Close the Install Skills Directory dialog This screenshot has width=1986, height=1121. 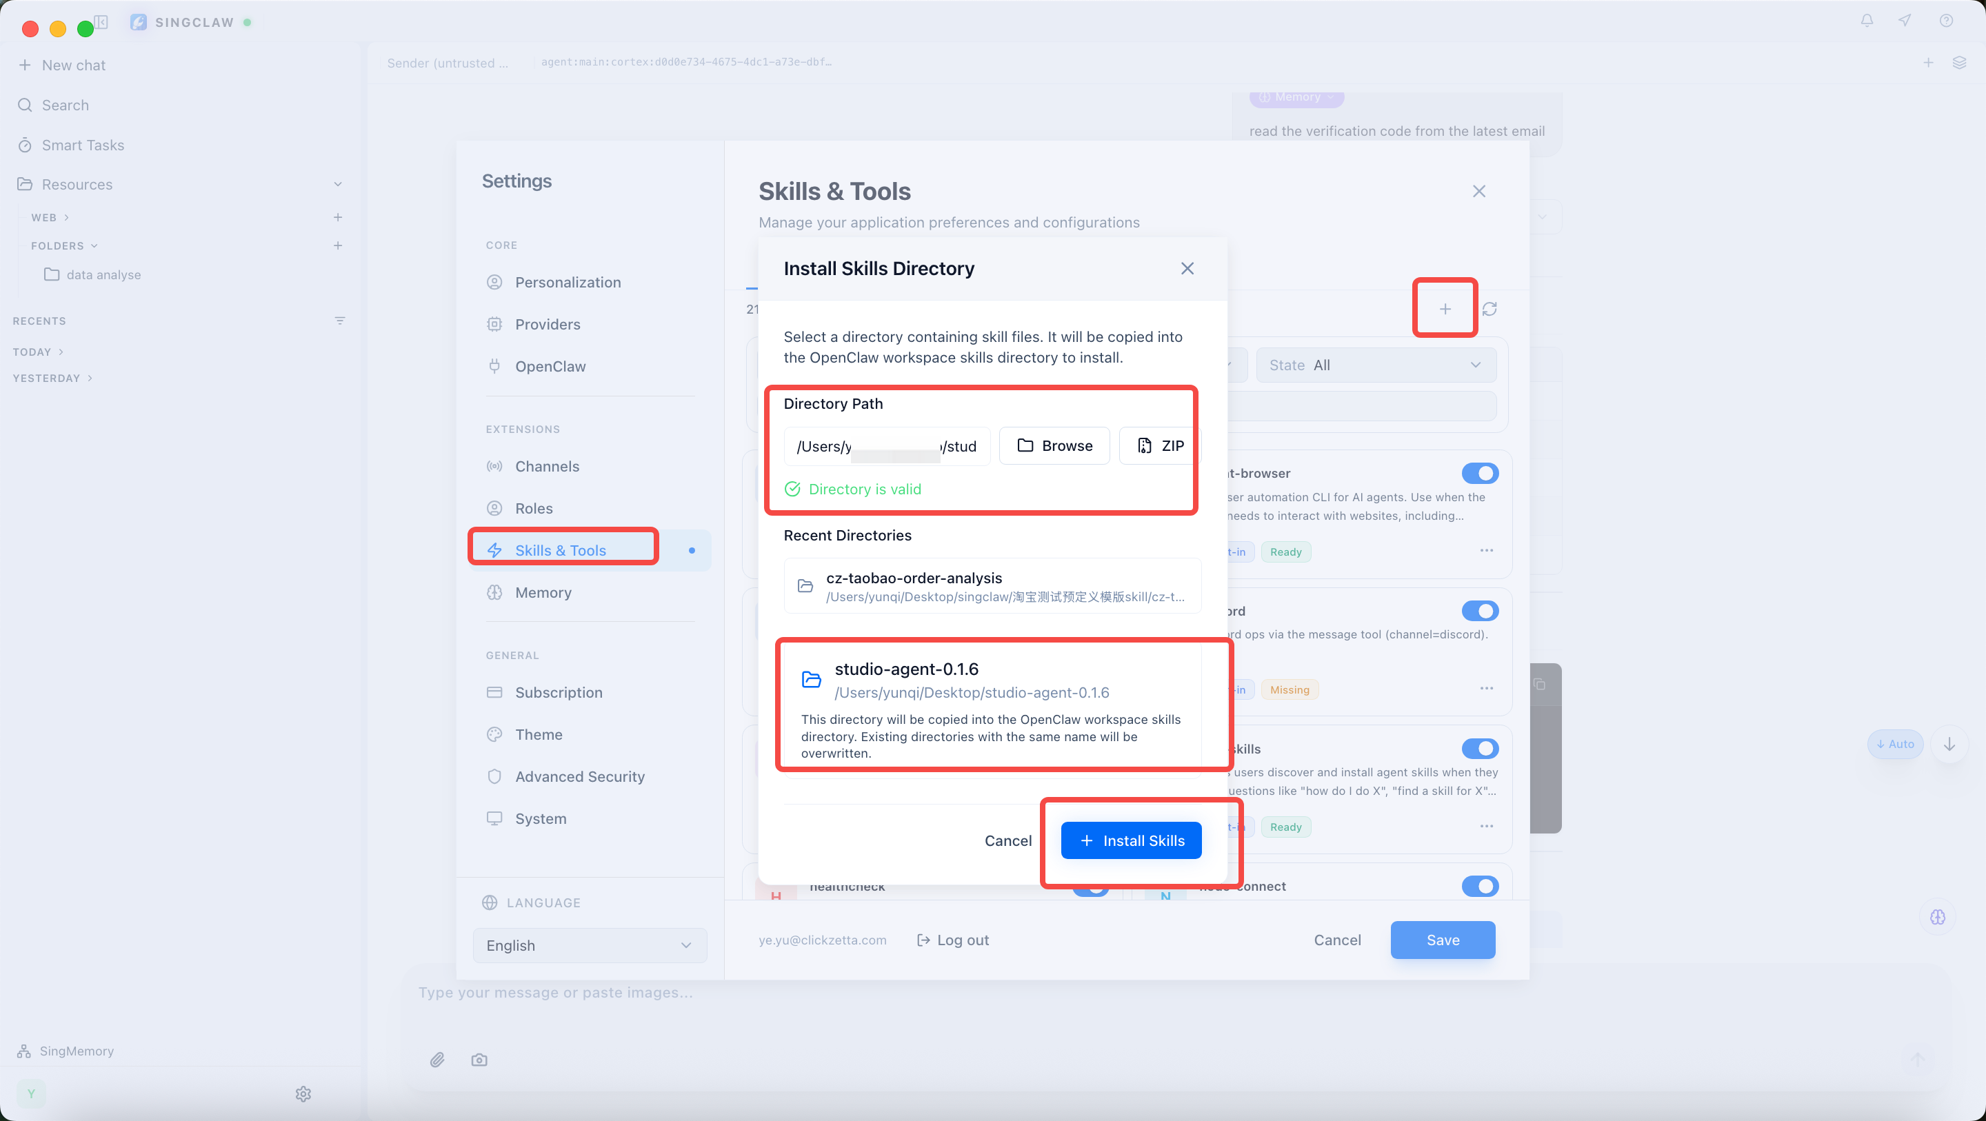1187,268
